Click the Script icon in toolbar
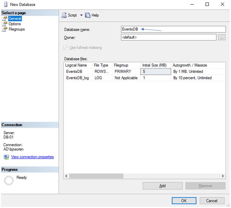The height and width of the screenshot is (208, 231). (64, 15)
